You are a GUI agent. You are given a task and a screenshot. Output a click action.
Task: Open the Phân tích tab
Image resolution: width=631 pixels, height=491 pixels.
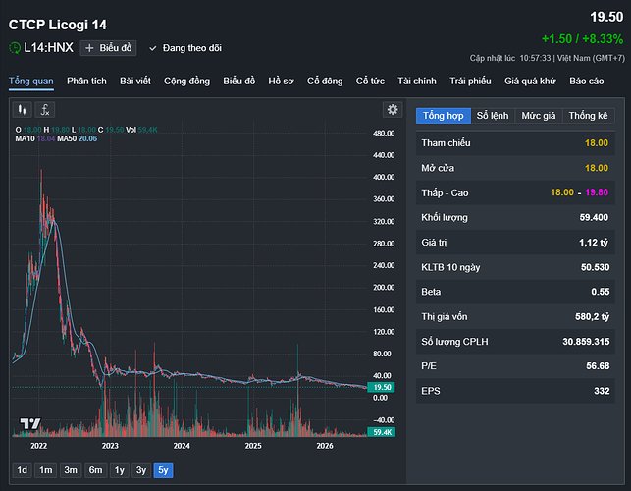tap(86, 82)
